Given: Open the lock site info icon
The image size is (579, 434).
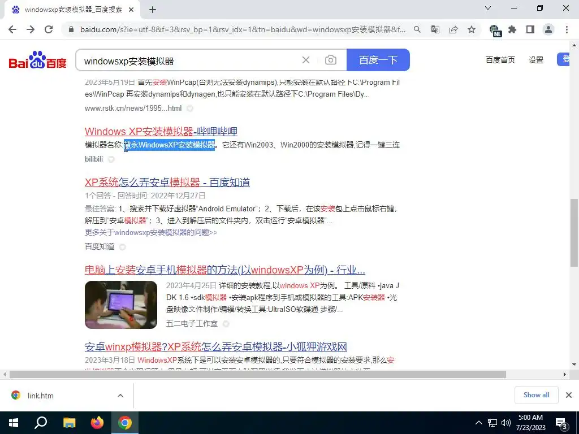Looking at the screenshot, I should pos(71,29).
